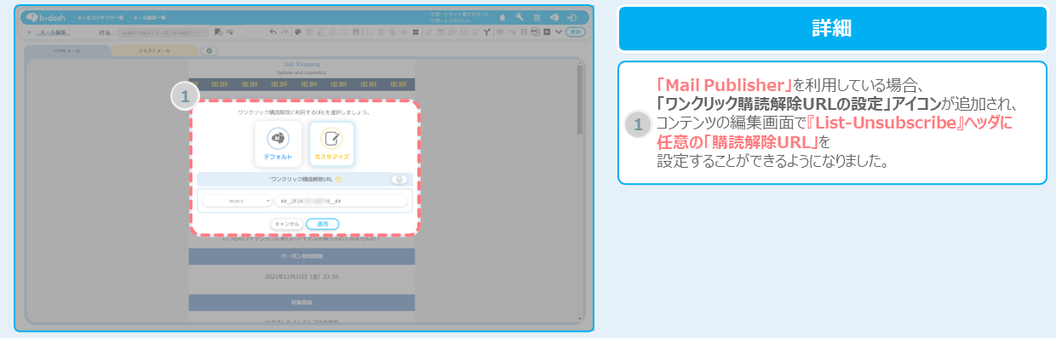This screenshot has width=1056, height=338.
Task: Click the color palette icon in toolbar
Action: (298, 32)
